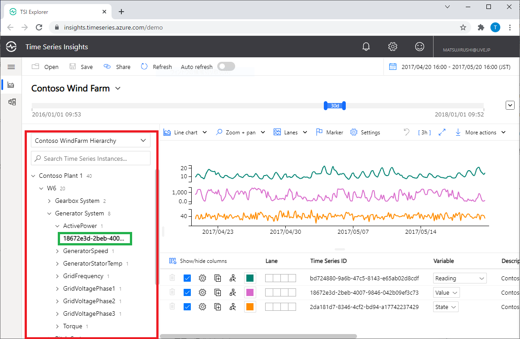Click the orange color swatch
520x339 pixels.
pos(250,307)
